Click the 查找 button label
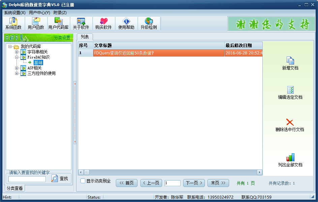 pyautogui.click(x=64, y=178)
